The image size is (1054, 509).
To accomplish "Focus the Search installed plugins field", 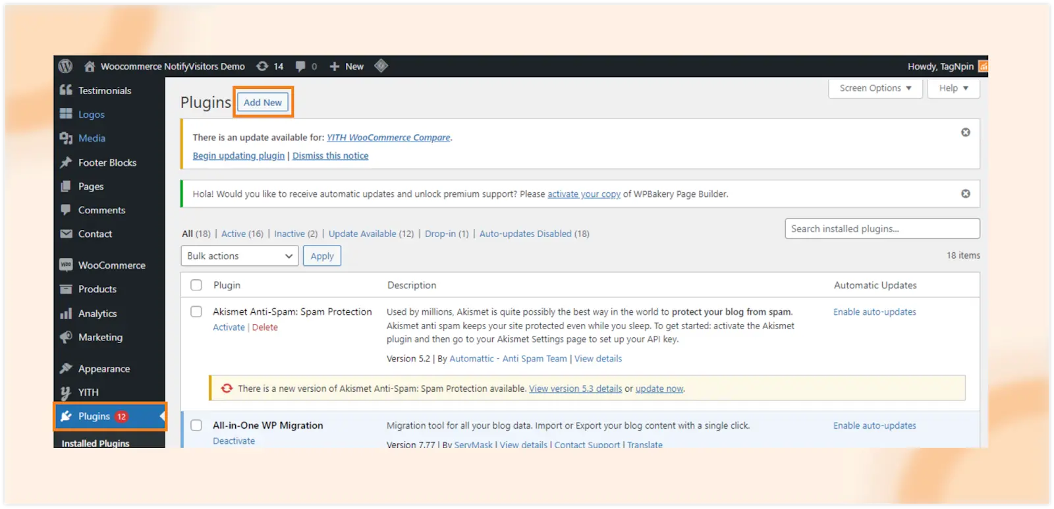I will click(x=881, y=228).
